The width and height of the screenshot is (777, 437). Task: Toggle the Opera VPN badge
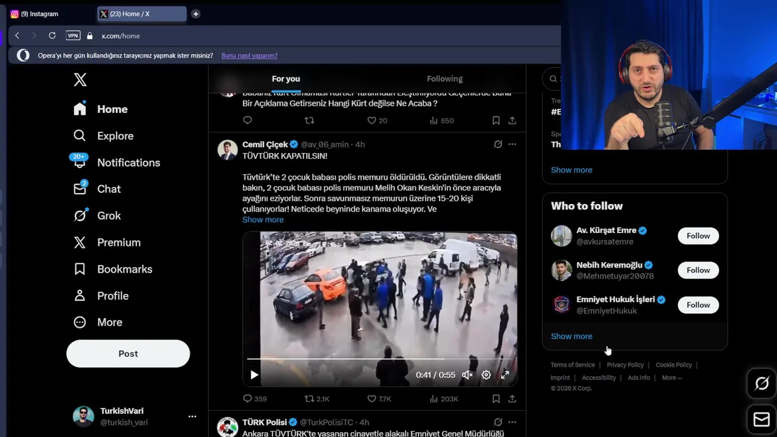point(73,36)
